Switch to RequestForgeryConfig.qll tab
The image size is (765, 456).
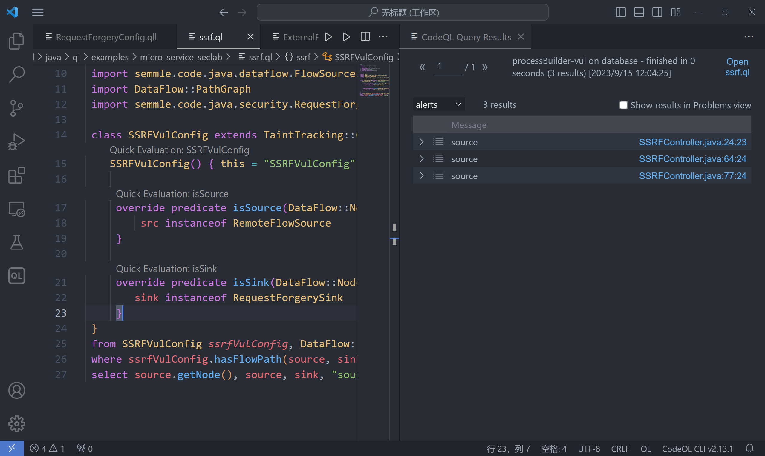[x=105, y=37]
